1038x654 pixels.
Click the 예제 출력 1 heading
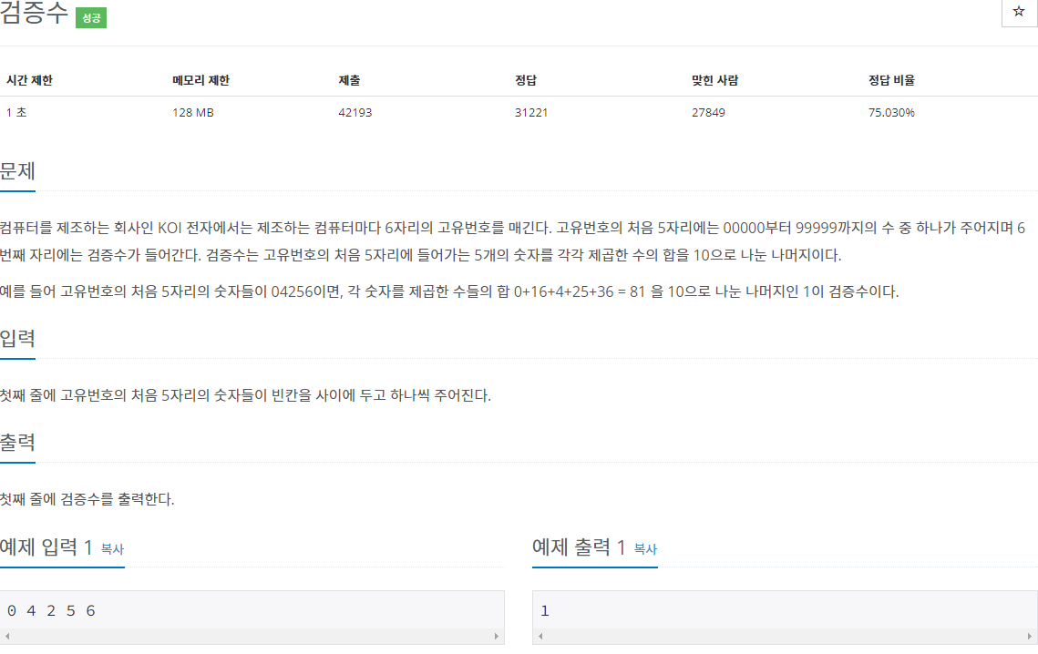(x=580, y=547)
